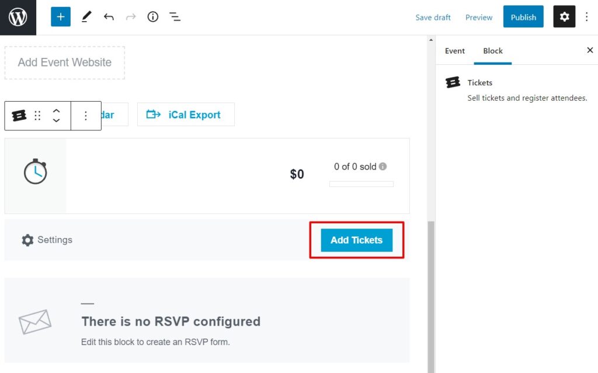
Task: Click the iCal Export button
Action: (x=186, y=115)
